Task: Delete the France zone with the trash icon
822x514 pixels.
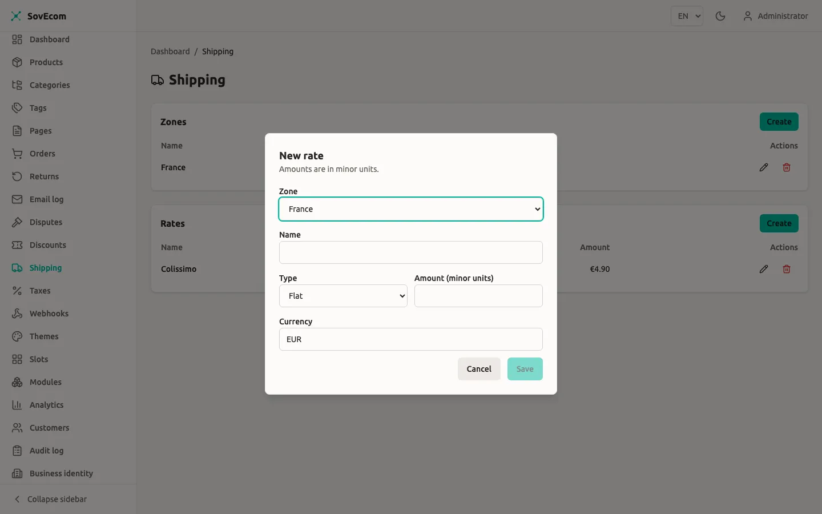Action: pyautogui.click(x=787, y=167)
